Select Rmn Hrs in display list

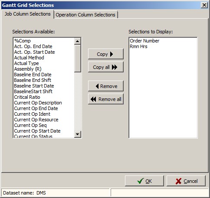[x=138, y=46]
